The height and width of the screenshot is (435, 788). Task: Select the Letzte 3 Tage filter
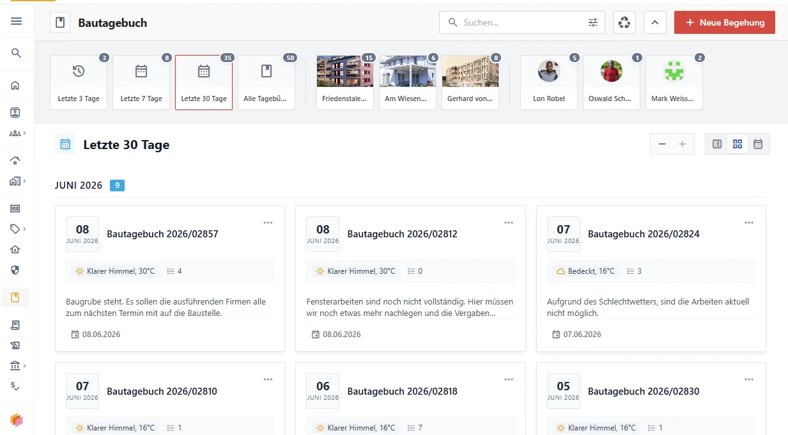[x=79, y=82]
